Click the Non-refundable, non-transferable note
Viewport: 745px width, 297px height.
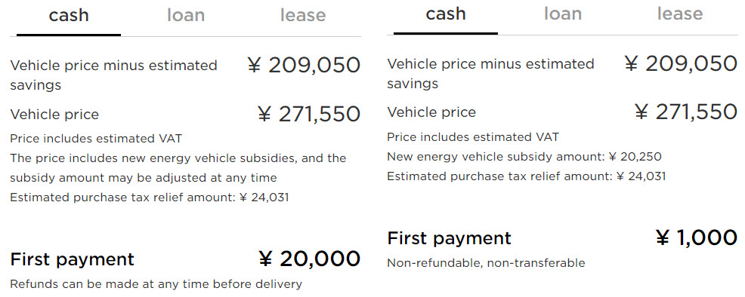[486, 263]
